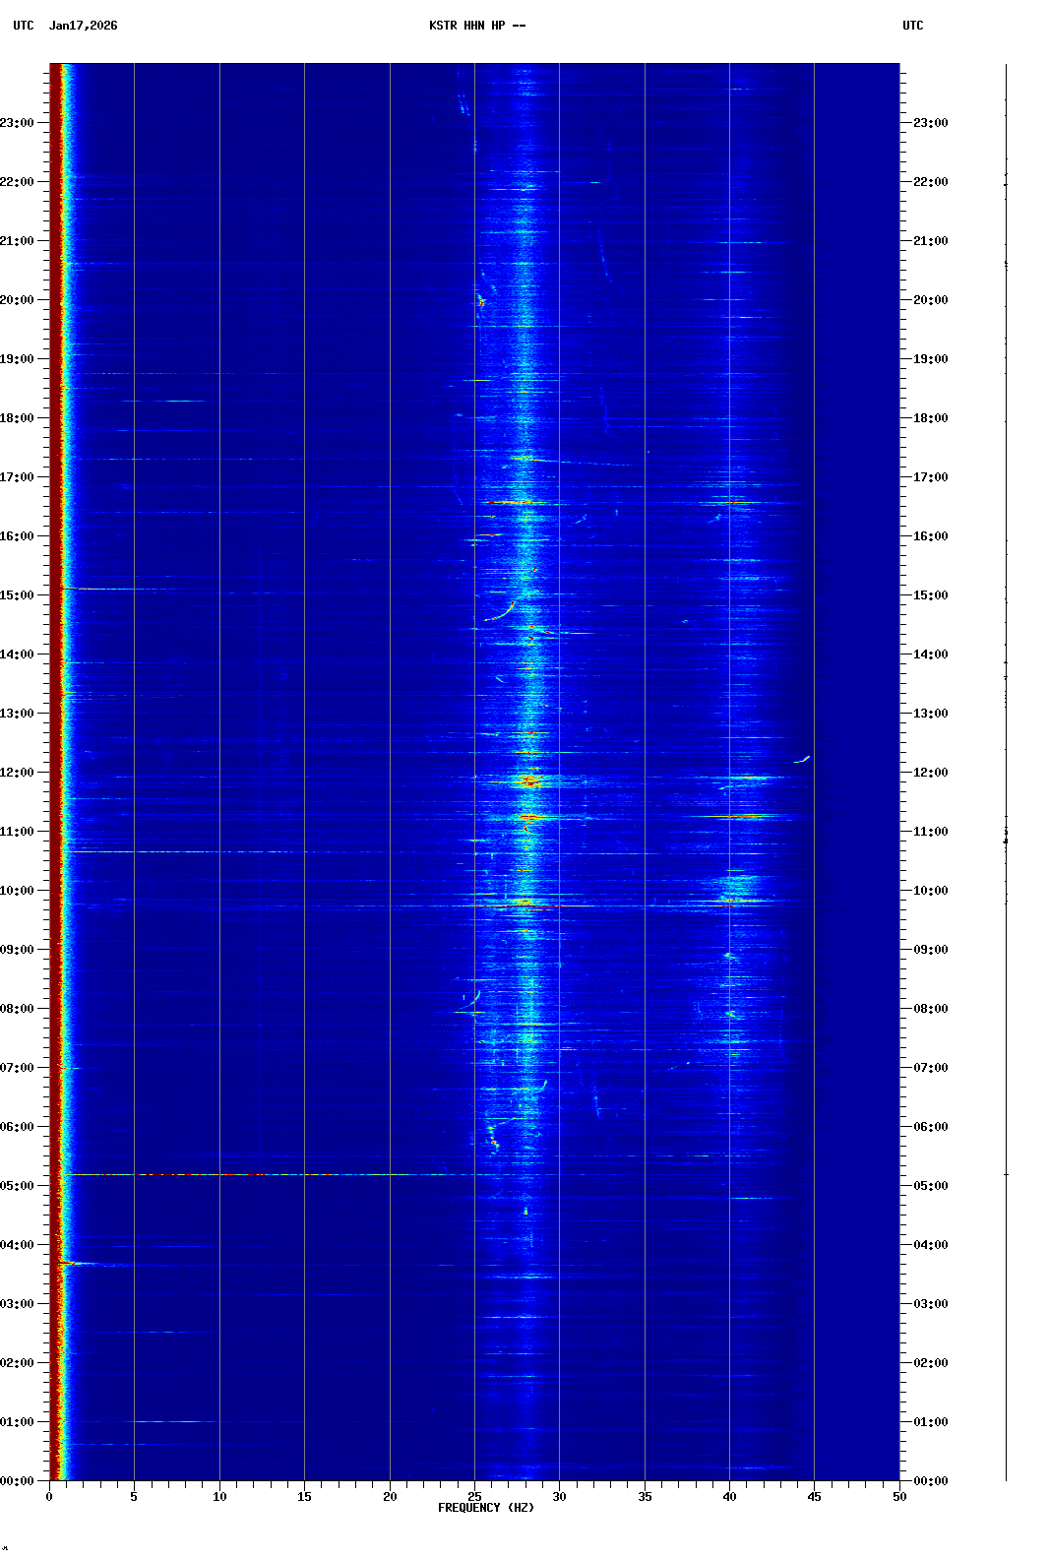Select the 23:00 time marker on right axis
The image size is (1049, 1559).
tap(930, 123)
